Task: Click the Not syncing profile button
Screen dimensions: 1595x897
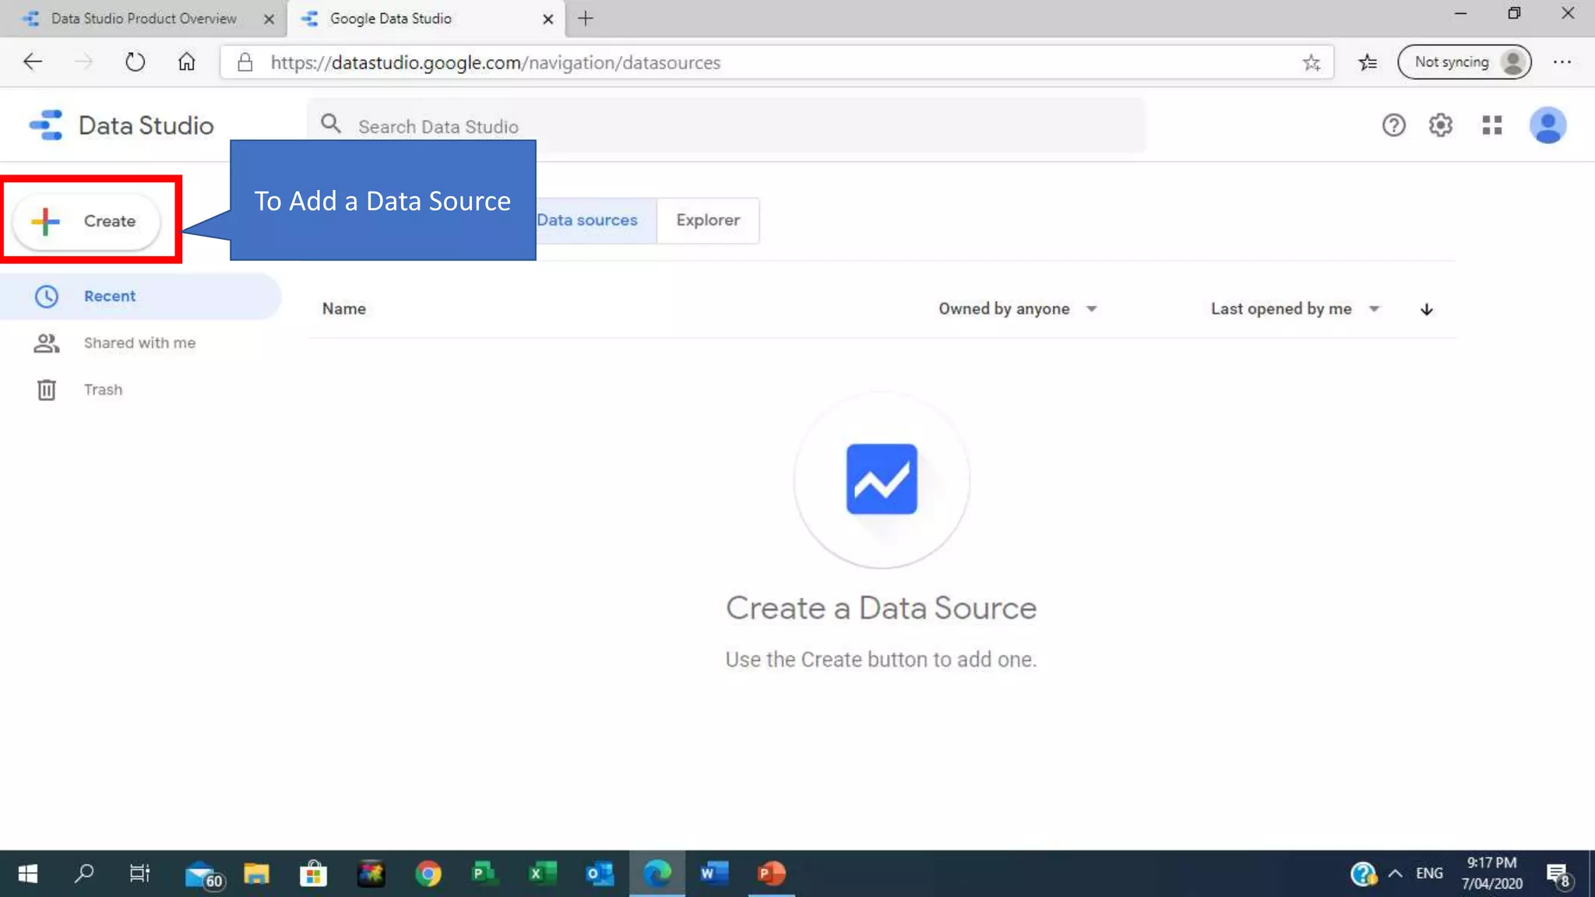Action: point(1464,62)
